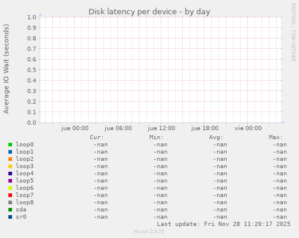This screenshot has width=299, height=238.
Task: Click the Avg: column header
Action: click(x=216, y=137)
